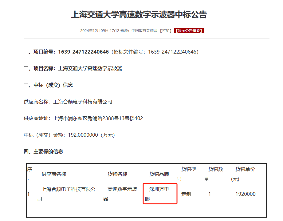Select the bold project number 1639-247122240646
The image size is (283, 221).
pyautogui.click(x=83, y=52)
